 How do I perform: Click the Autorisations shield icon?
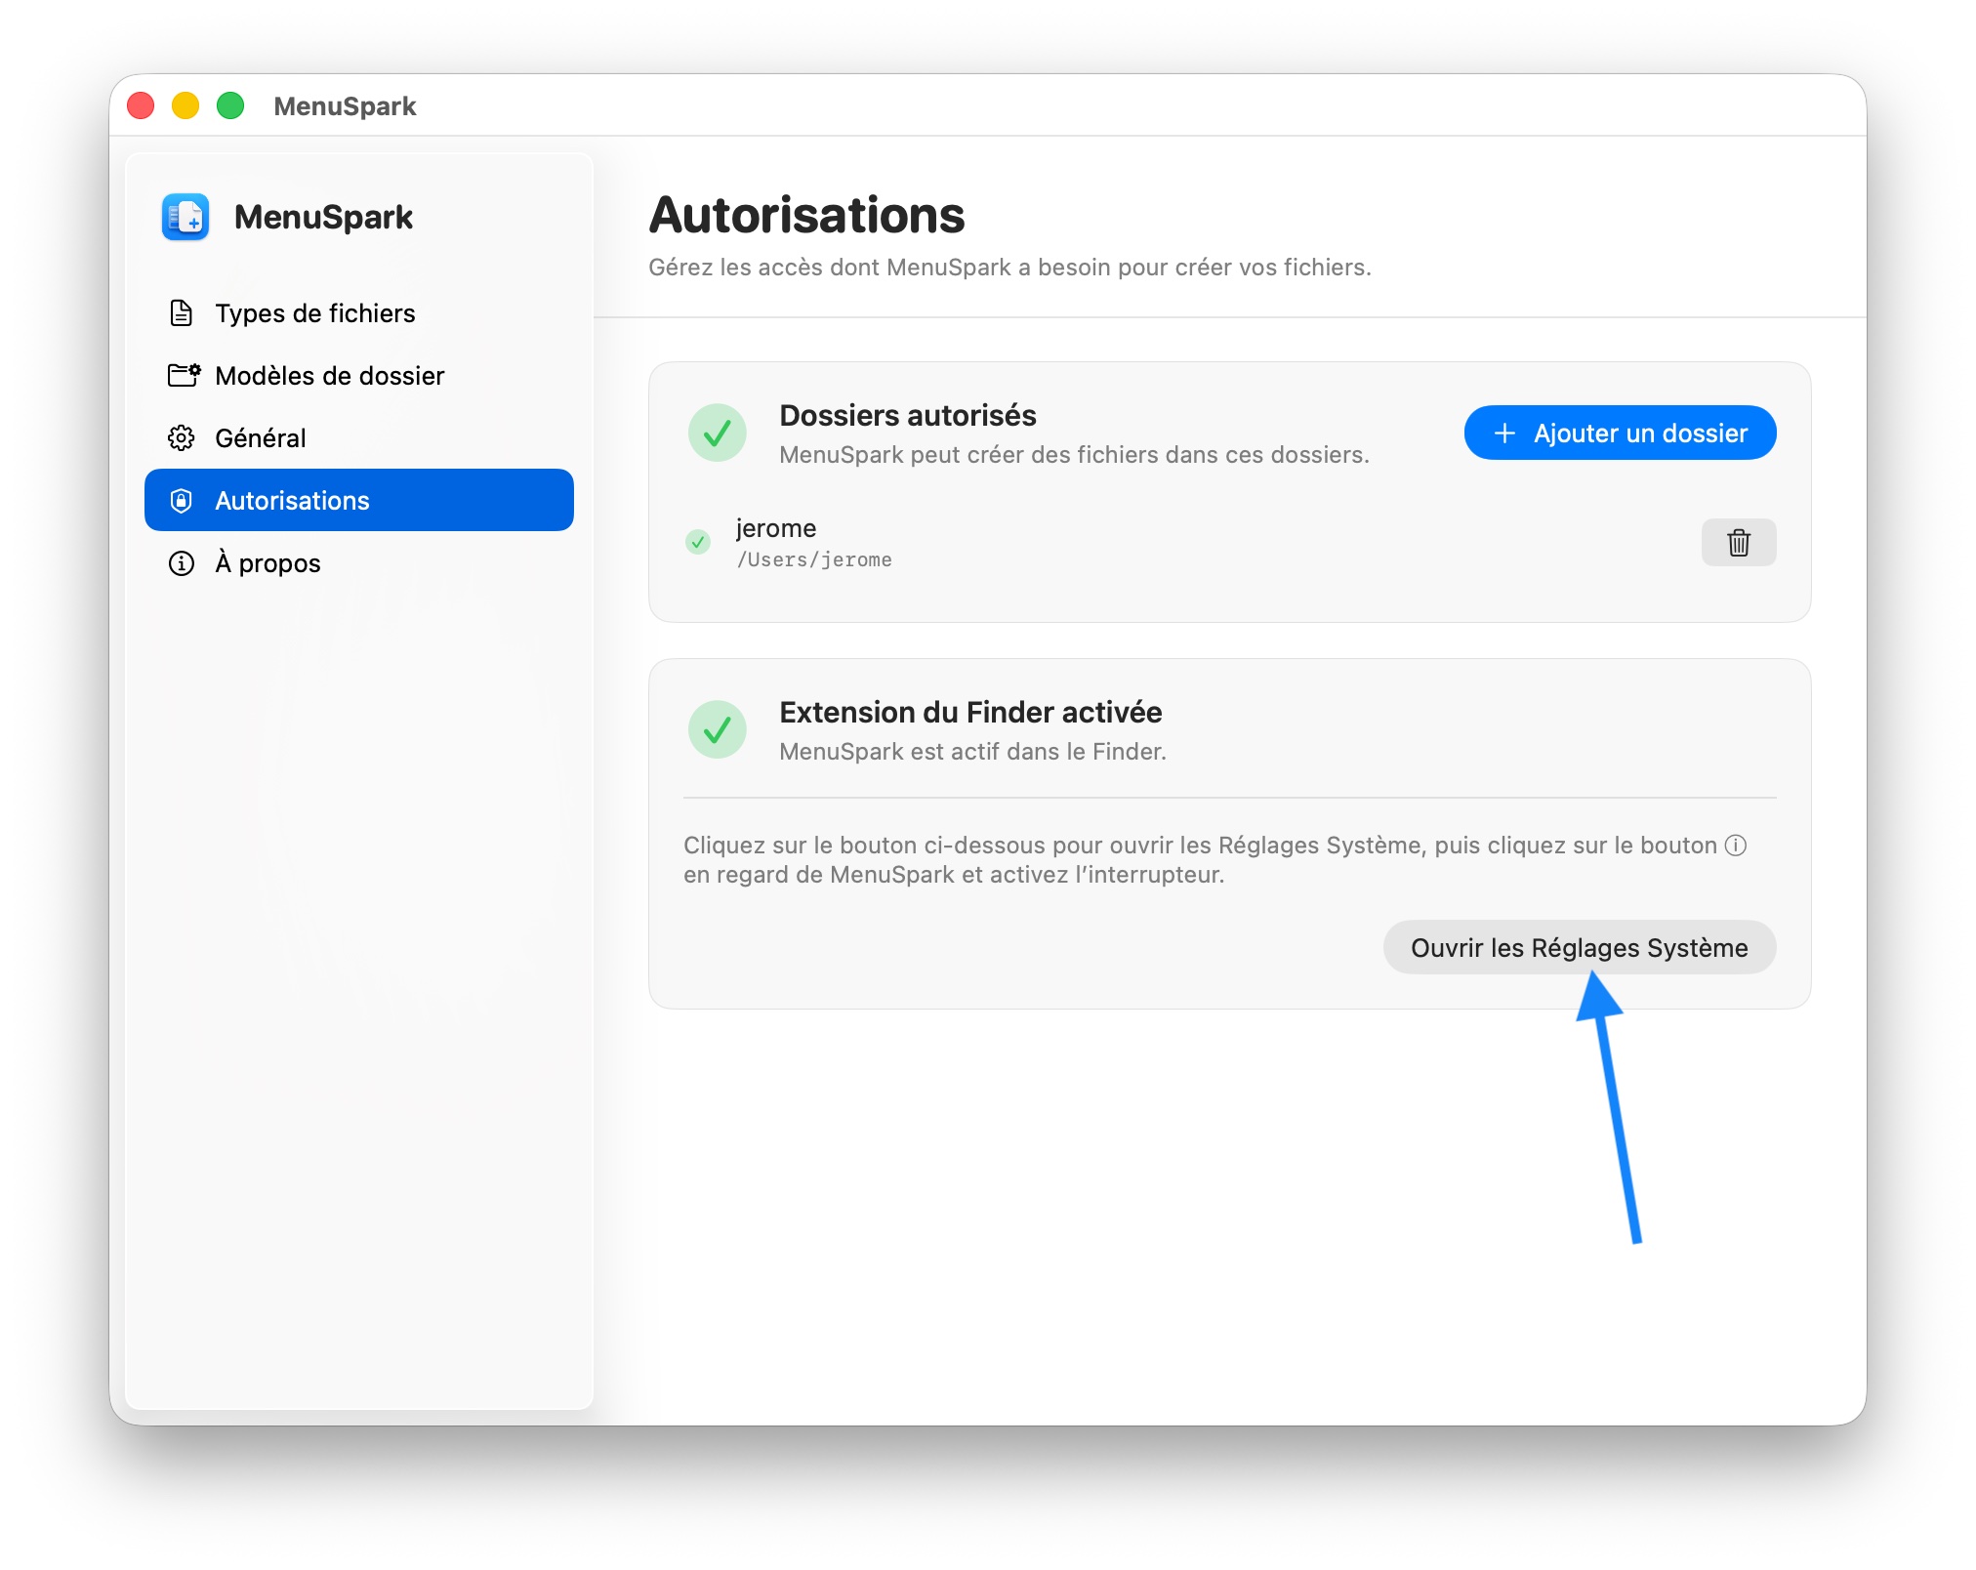(182, 501)
